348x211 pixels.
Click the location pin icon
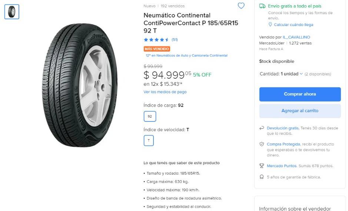click(270, 25)
